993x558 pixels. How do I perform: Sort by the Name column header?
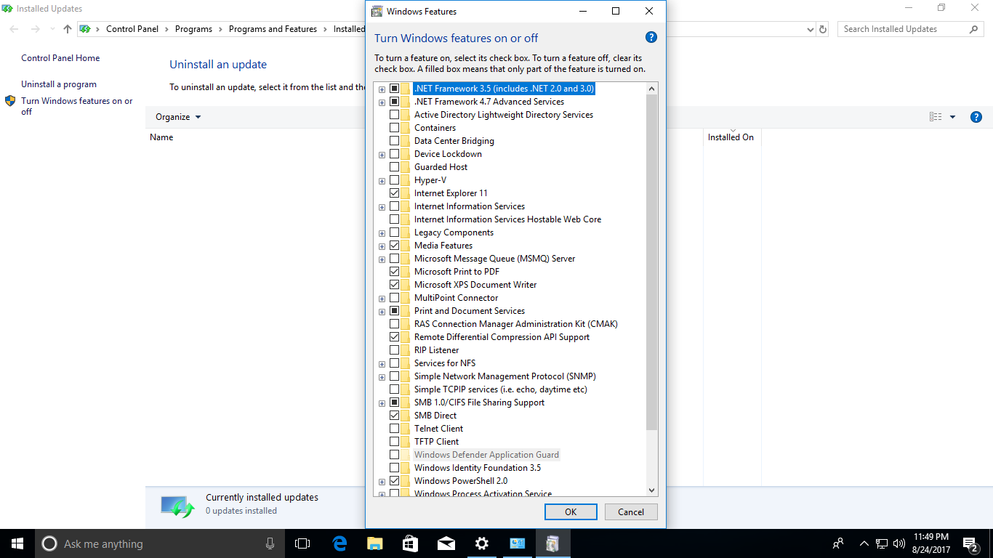coord(161,137)
